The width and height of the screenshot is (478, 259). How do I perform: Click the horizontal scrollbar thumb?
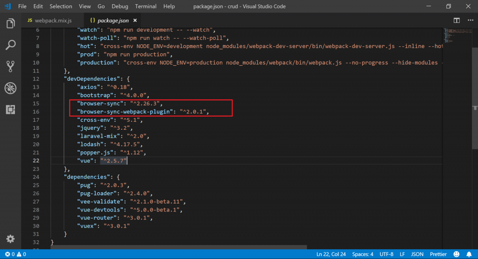(179, 247)
